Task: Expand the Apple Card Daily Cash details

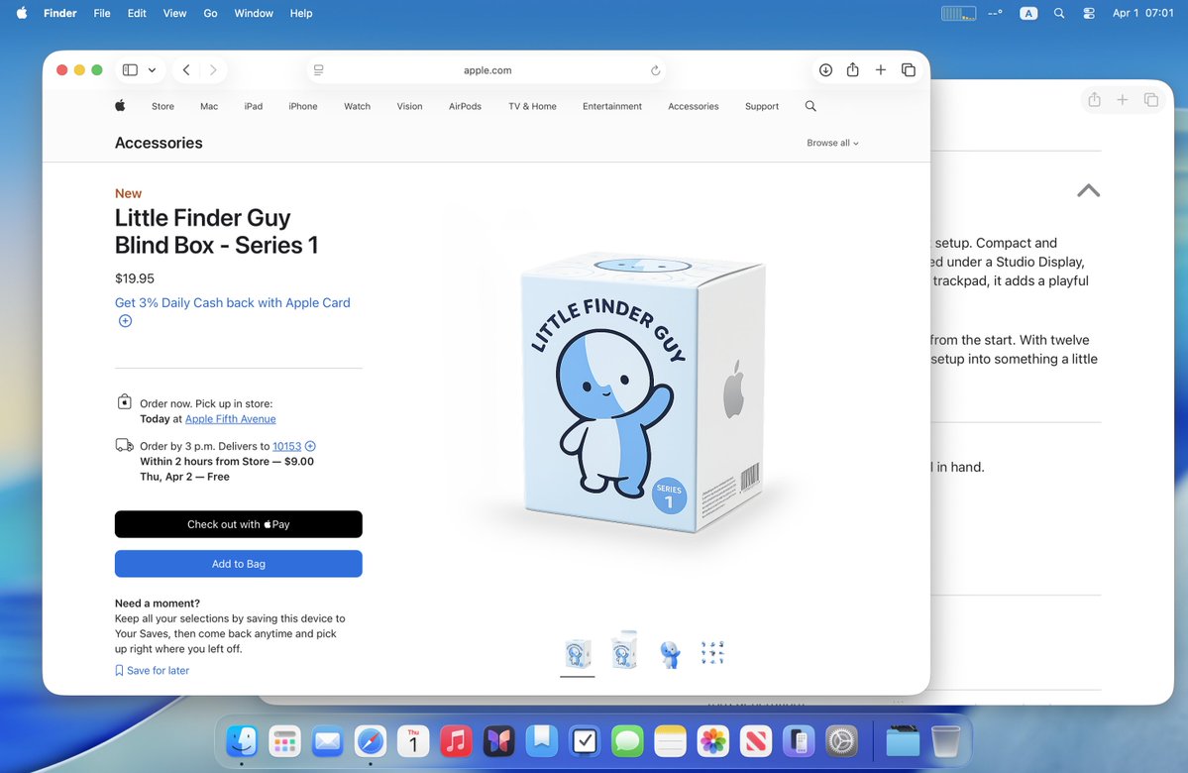Action: [x=125, y=320]
